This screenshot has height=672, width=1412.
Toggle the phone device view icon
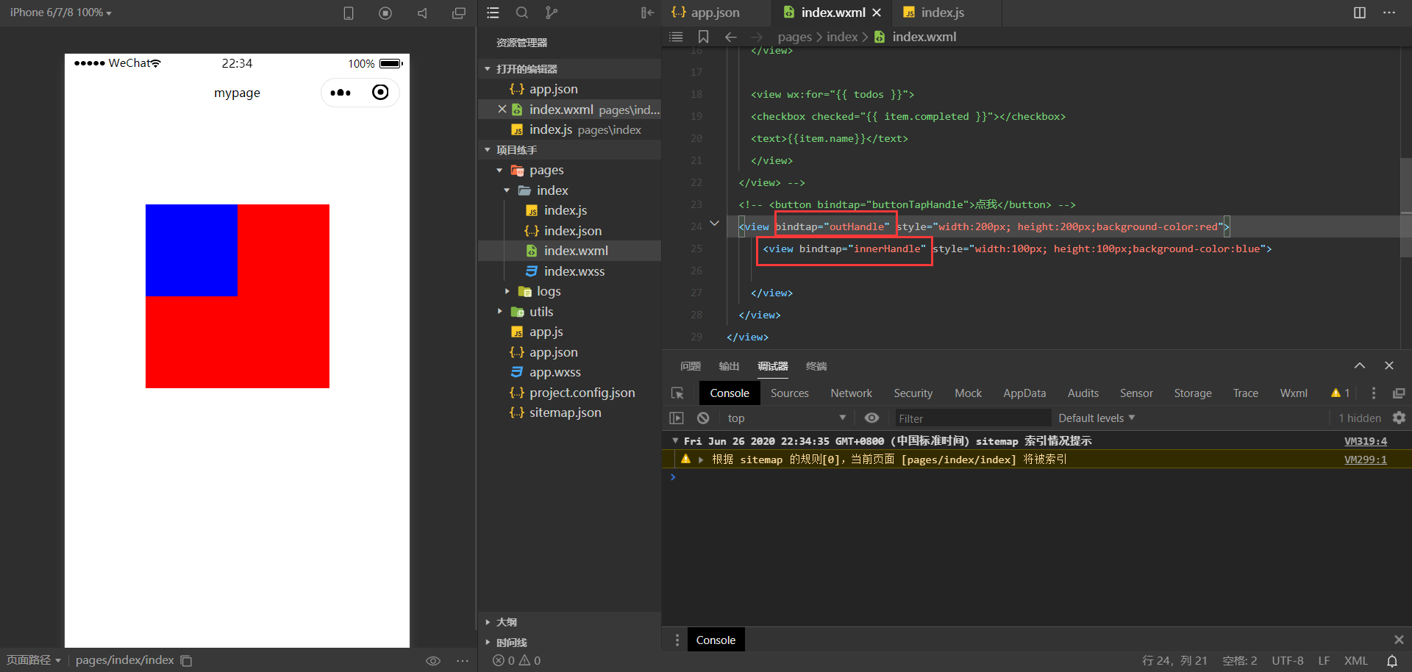pyautogui.click(x=349, y=13)
